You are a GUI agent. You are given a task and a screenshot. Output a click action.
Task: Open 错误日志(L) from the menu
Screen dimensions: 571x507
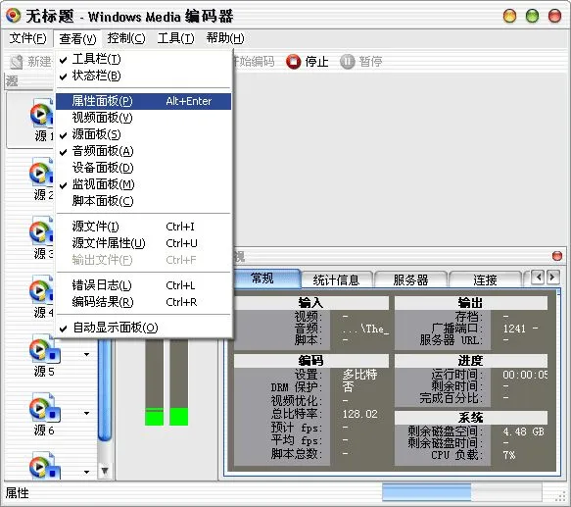click(143, 285)
